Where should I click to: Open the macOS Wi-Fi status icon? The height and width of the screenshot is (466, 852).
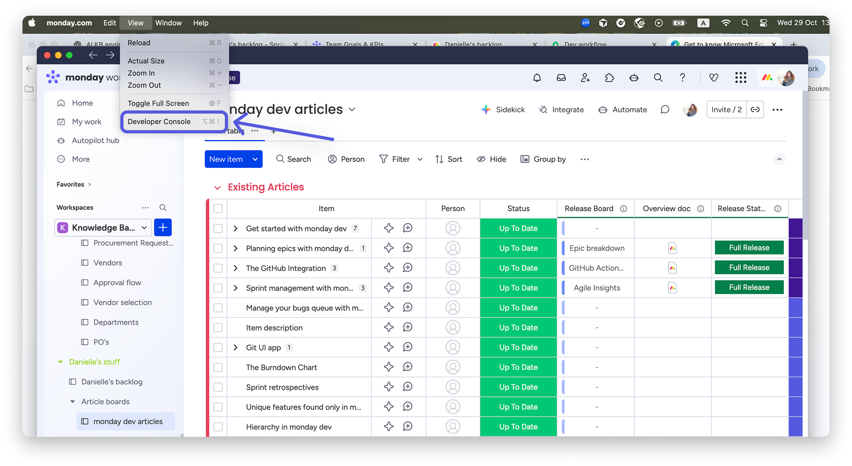click(x=725, y=23)
